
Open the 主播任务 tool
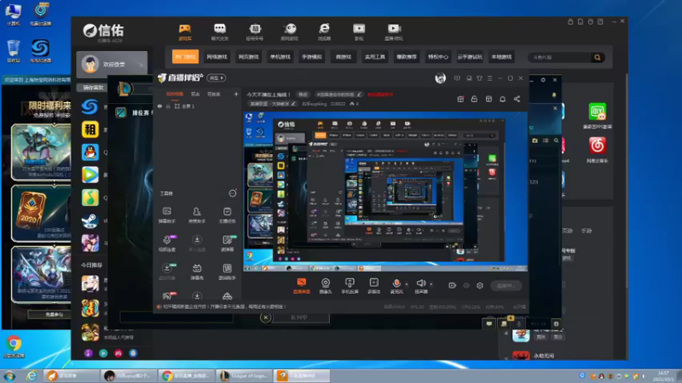coord(227,215)
